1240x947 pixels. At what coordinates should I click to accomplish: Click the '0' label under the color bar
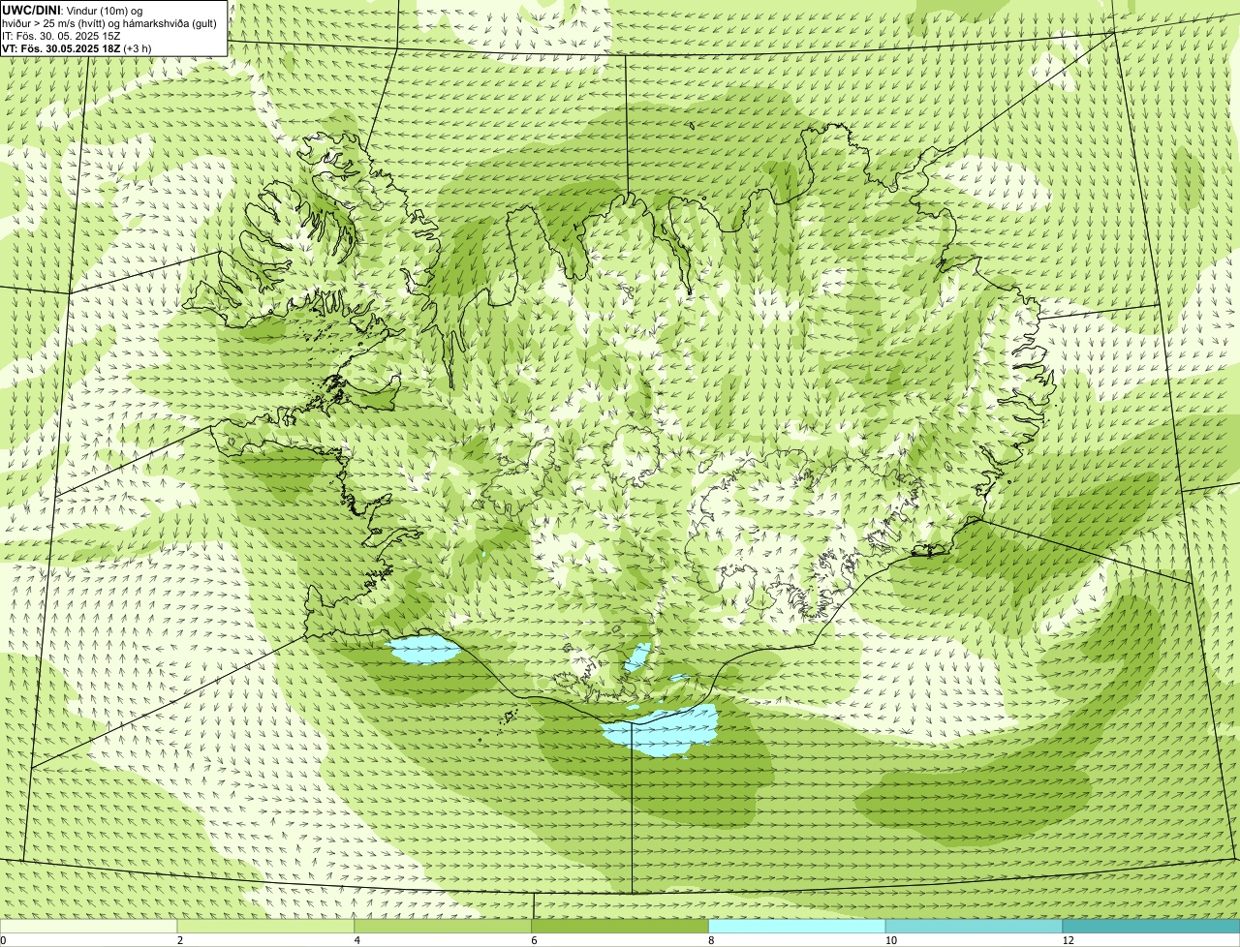[x=3, y=940]
